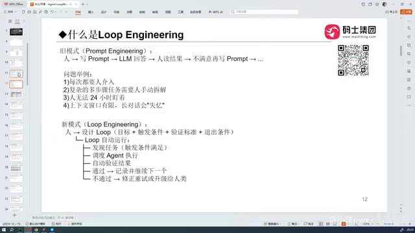Image resolution: width=415 pixels, height=233 pixels.
Task: Select slide 15 thumbnail
Action: point(16,115)
